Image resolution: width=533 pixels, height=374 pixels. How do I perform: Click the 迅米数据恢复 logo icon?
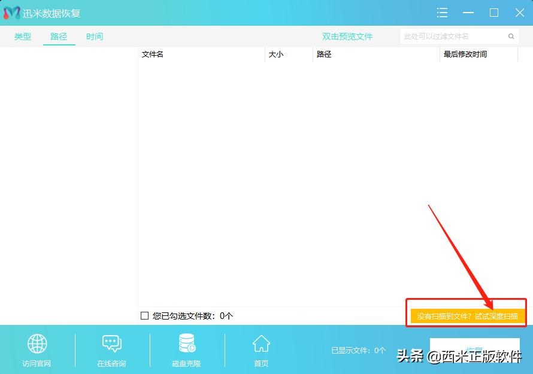pyautogui.click(x=13, y=13)
